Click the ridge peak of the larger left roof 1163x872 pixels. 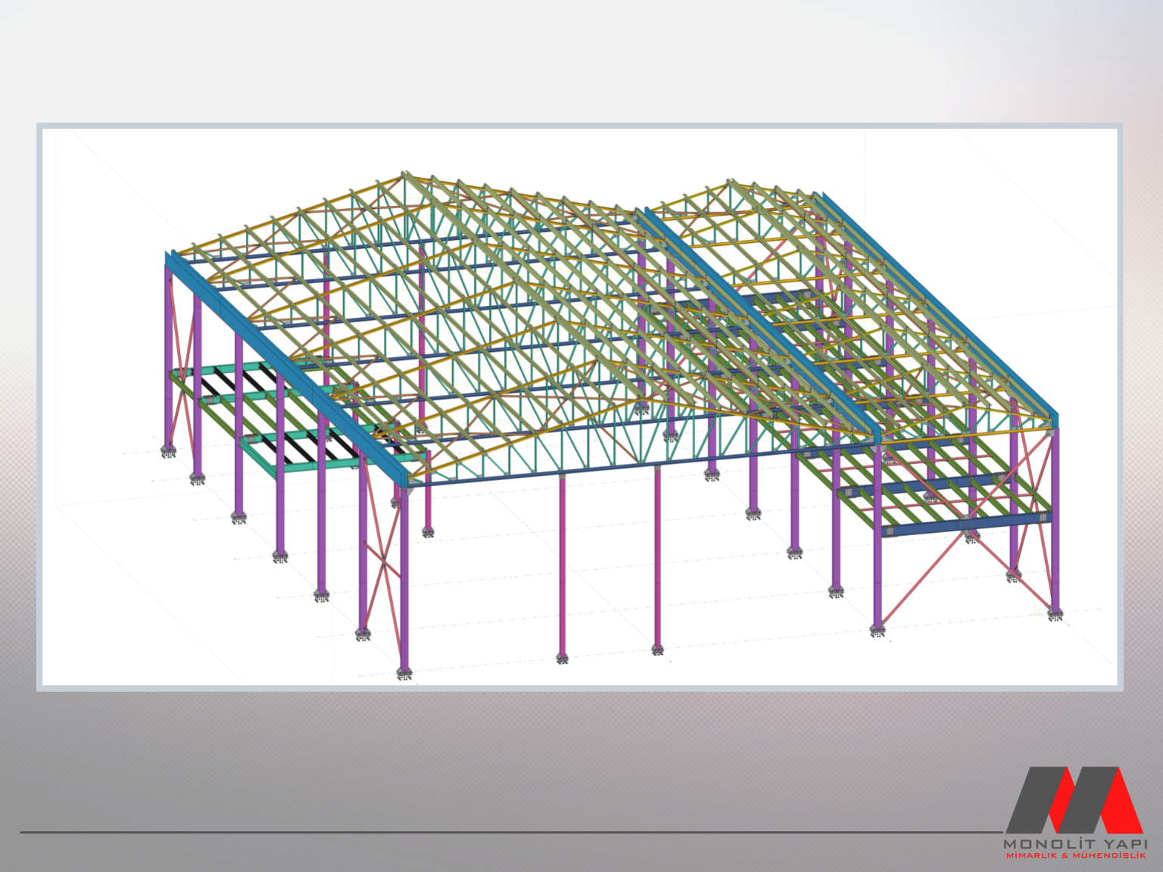point(405,174)
